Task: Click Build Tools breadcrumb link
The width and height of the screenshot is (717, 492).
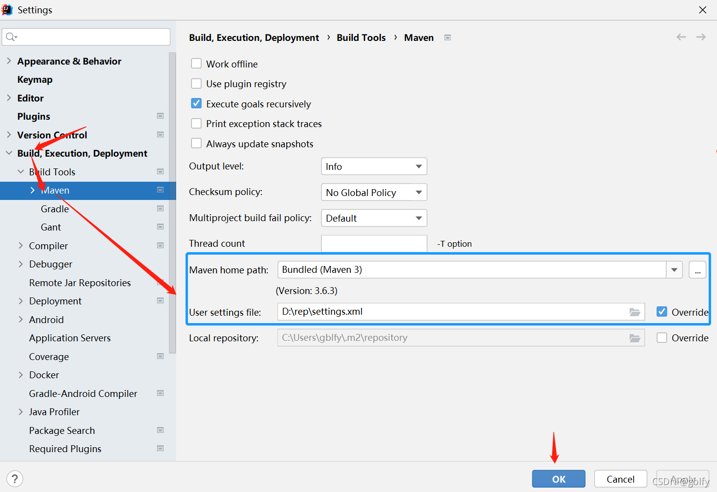Action: 361,37
